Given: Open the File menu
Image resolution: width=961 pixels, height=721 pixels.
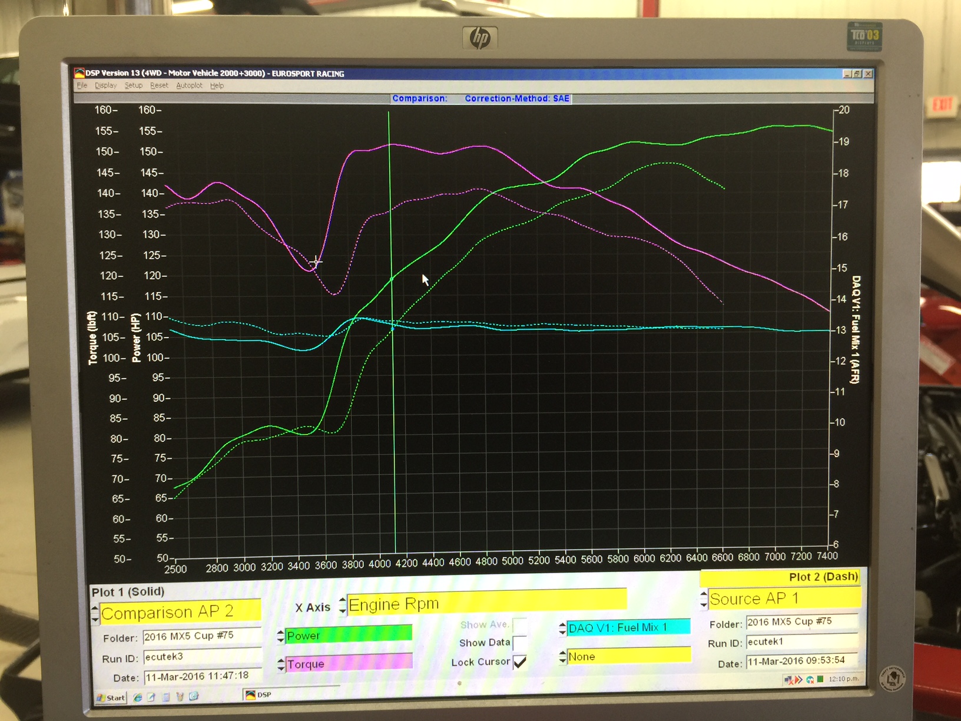Looking at the screenshot, I should (x=82, y=85).
